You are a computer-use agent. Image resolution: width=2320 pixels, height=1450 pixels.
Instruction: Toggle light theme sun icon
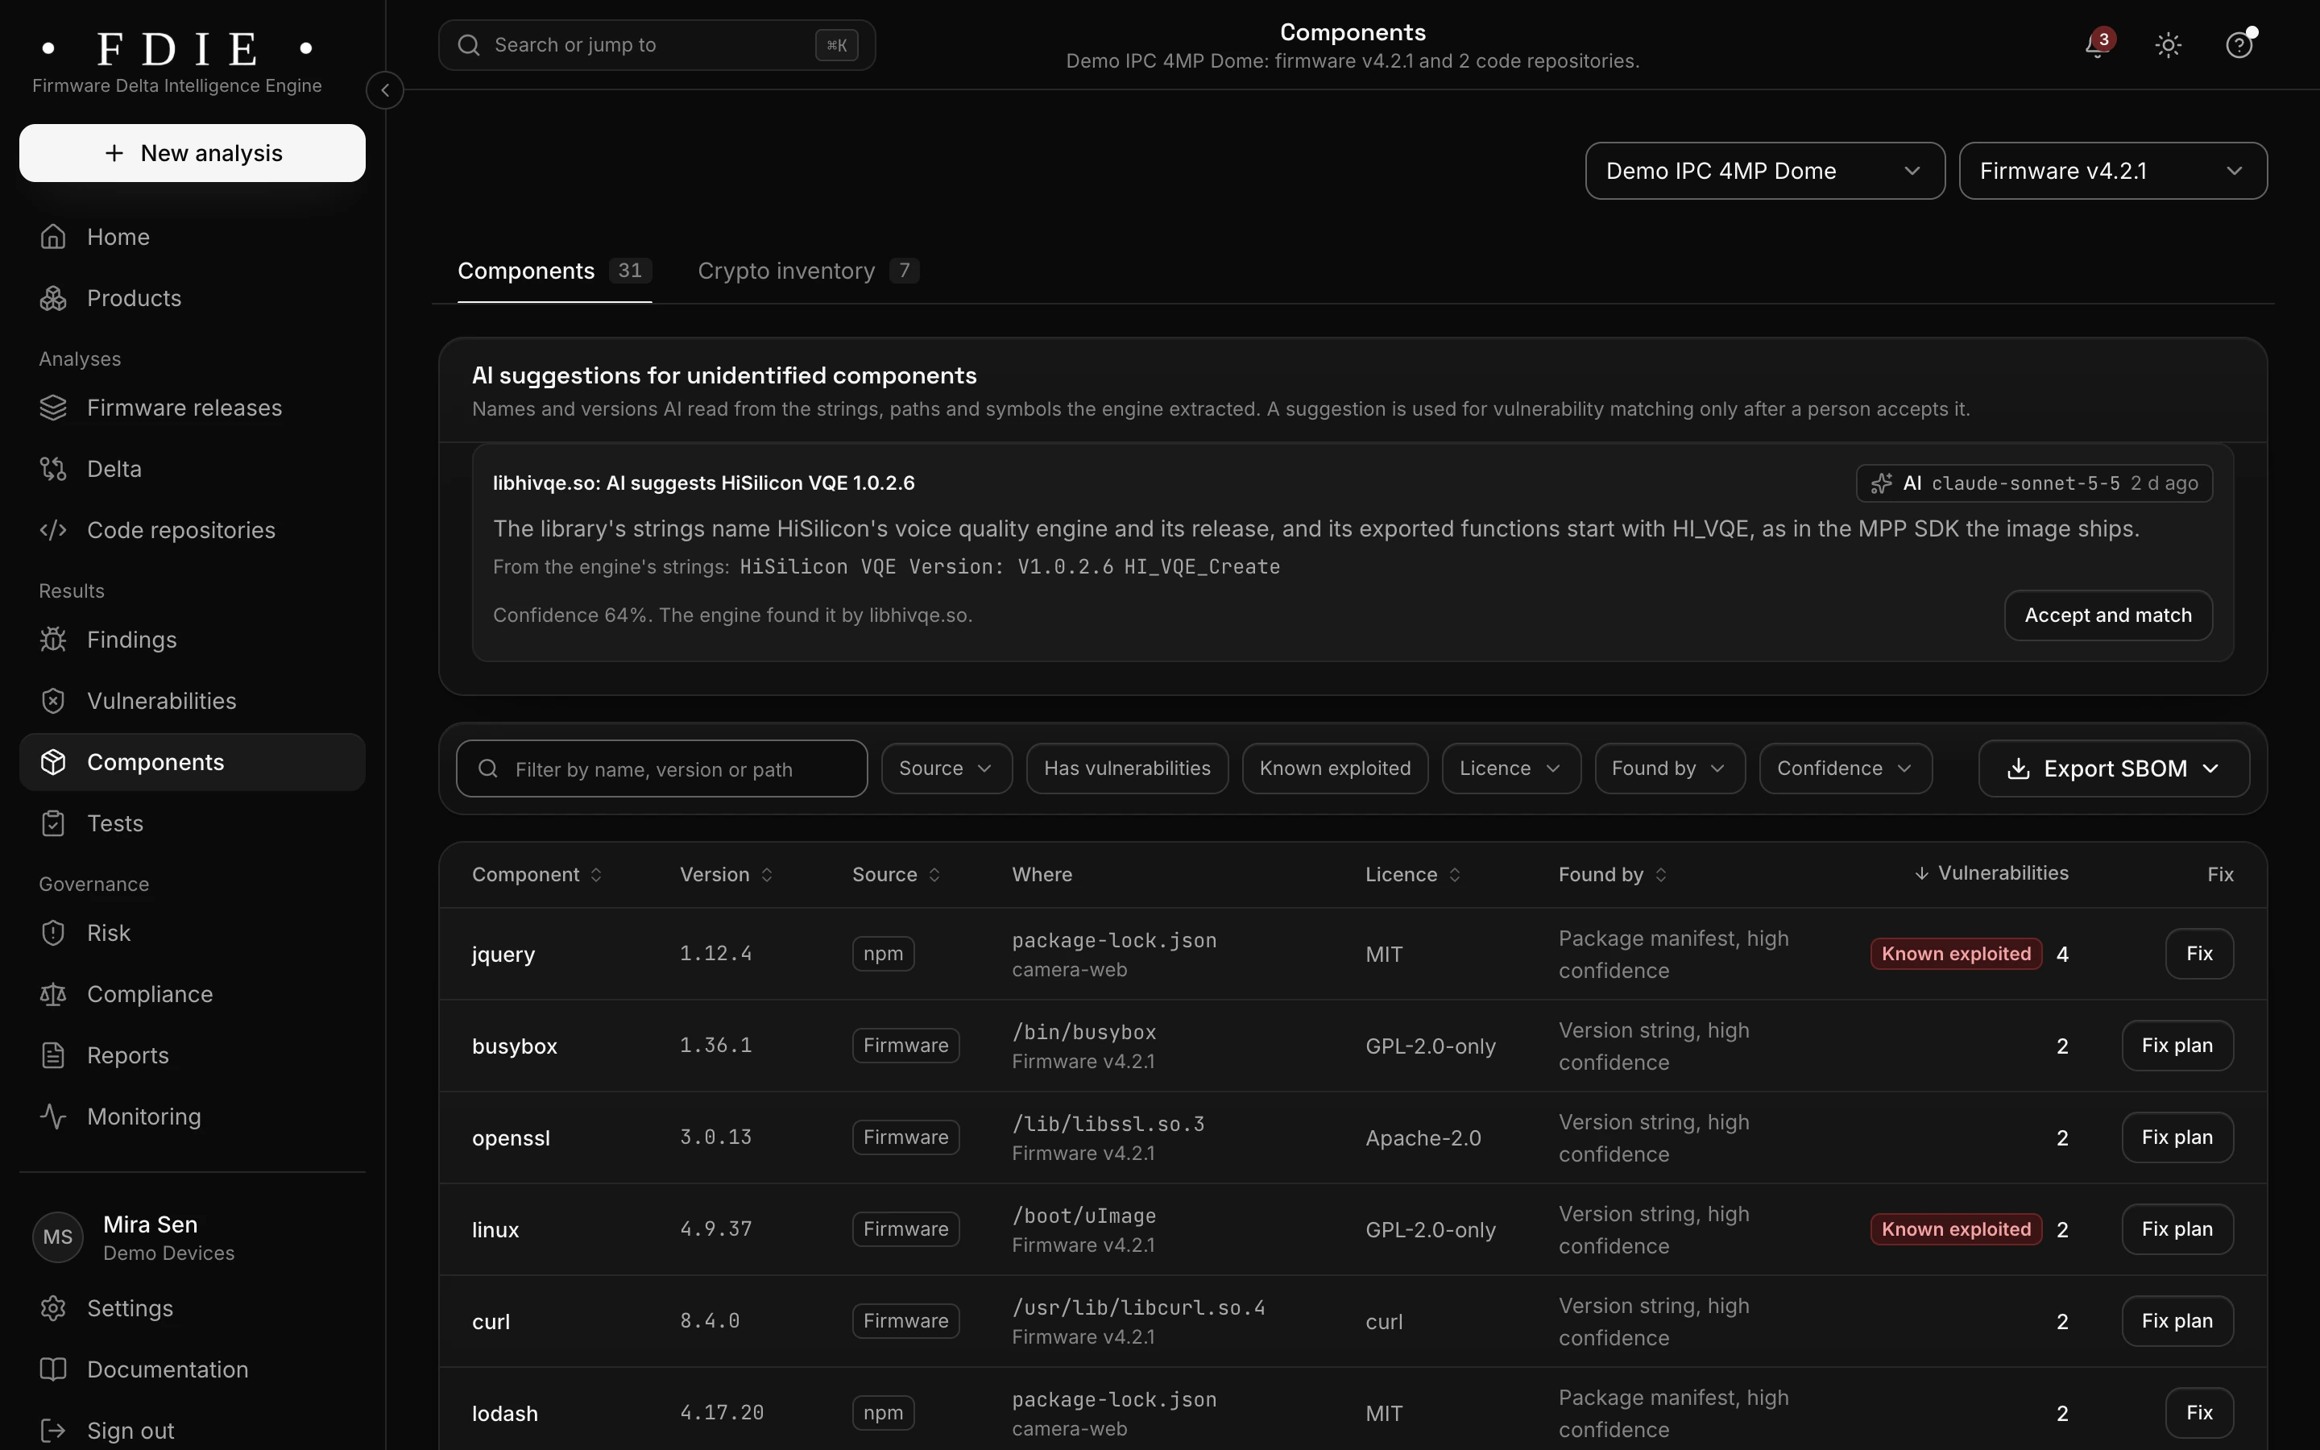2169,45
